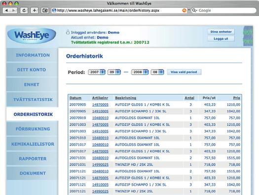Screen dimensions: 259x195
Task: Open Dina enheter
Action: [x=221, y=32]
